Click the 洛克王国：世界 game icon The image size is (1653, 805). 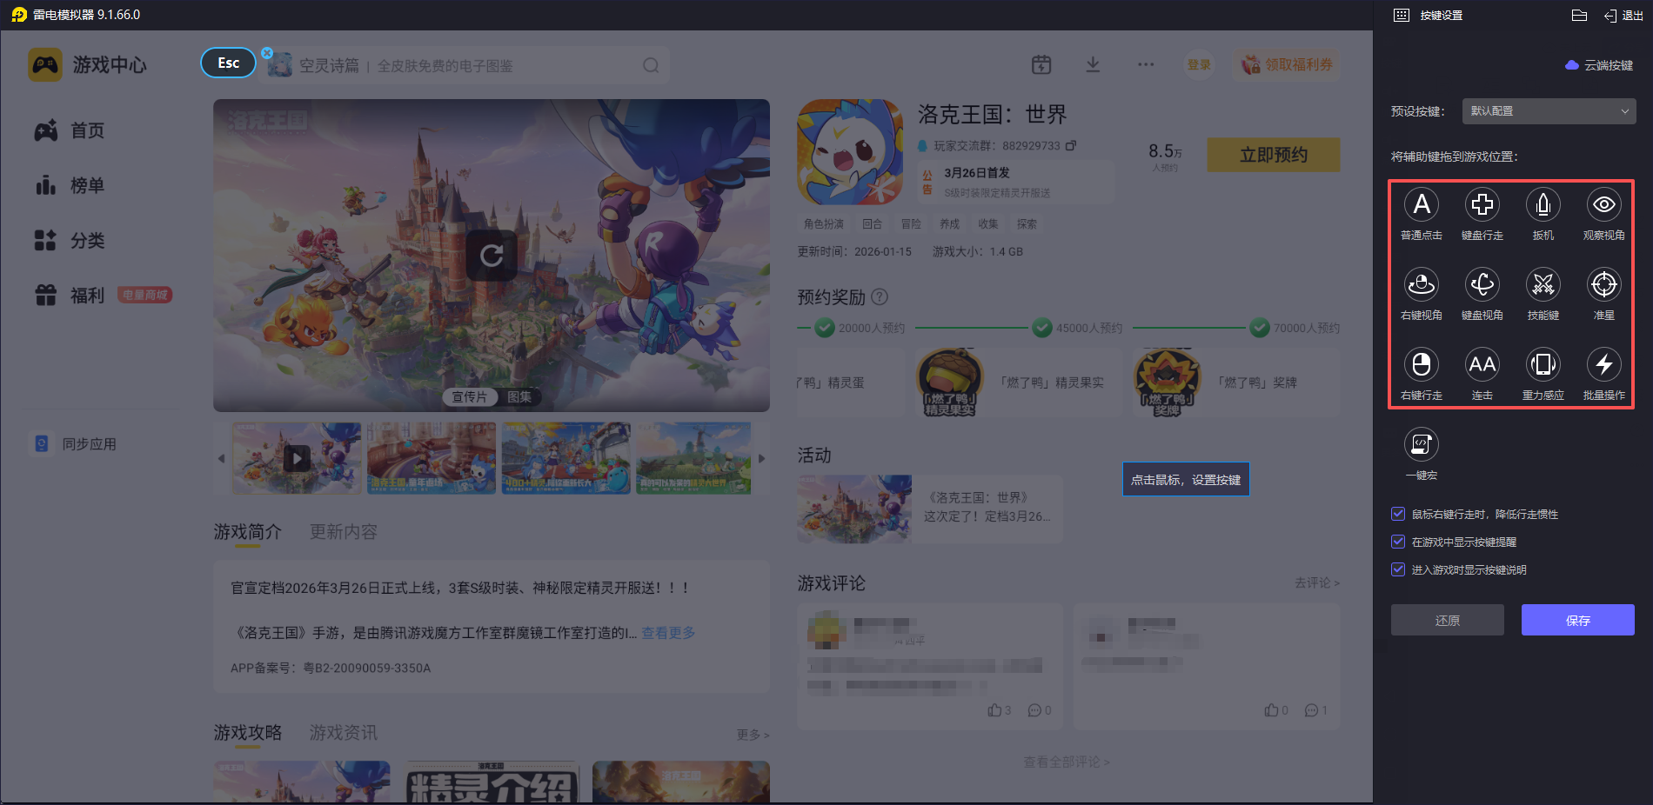pyautogui.click(x=850, y=152)
